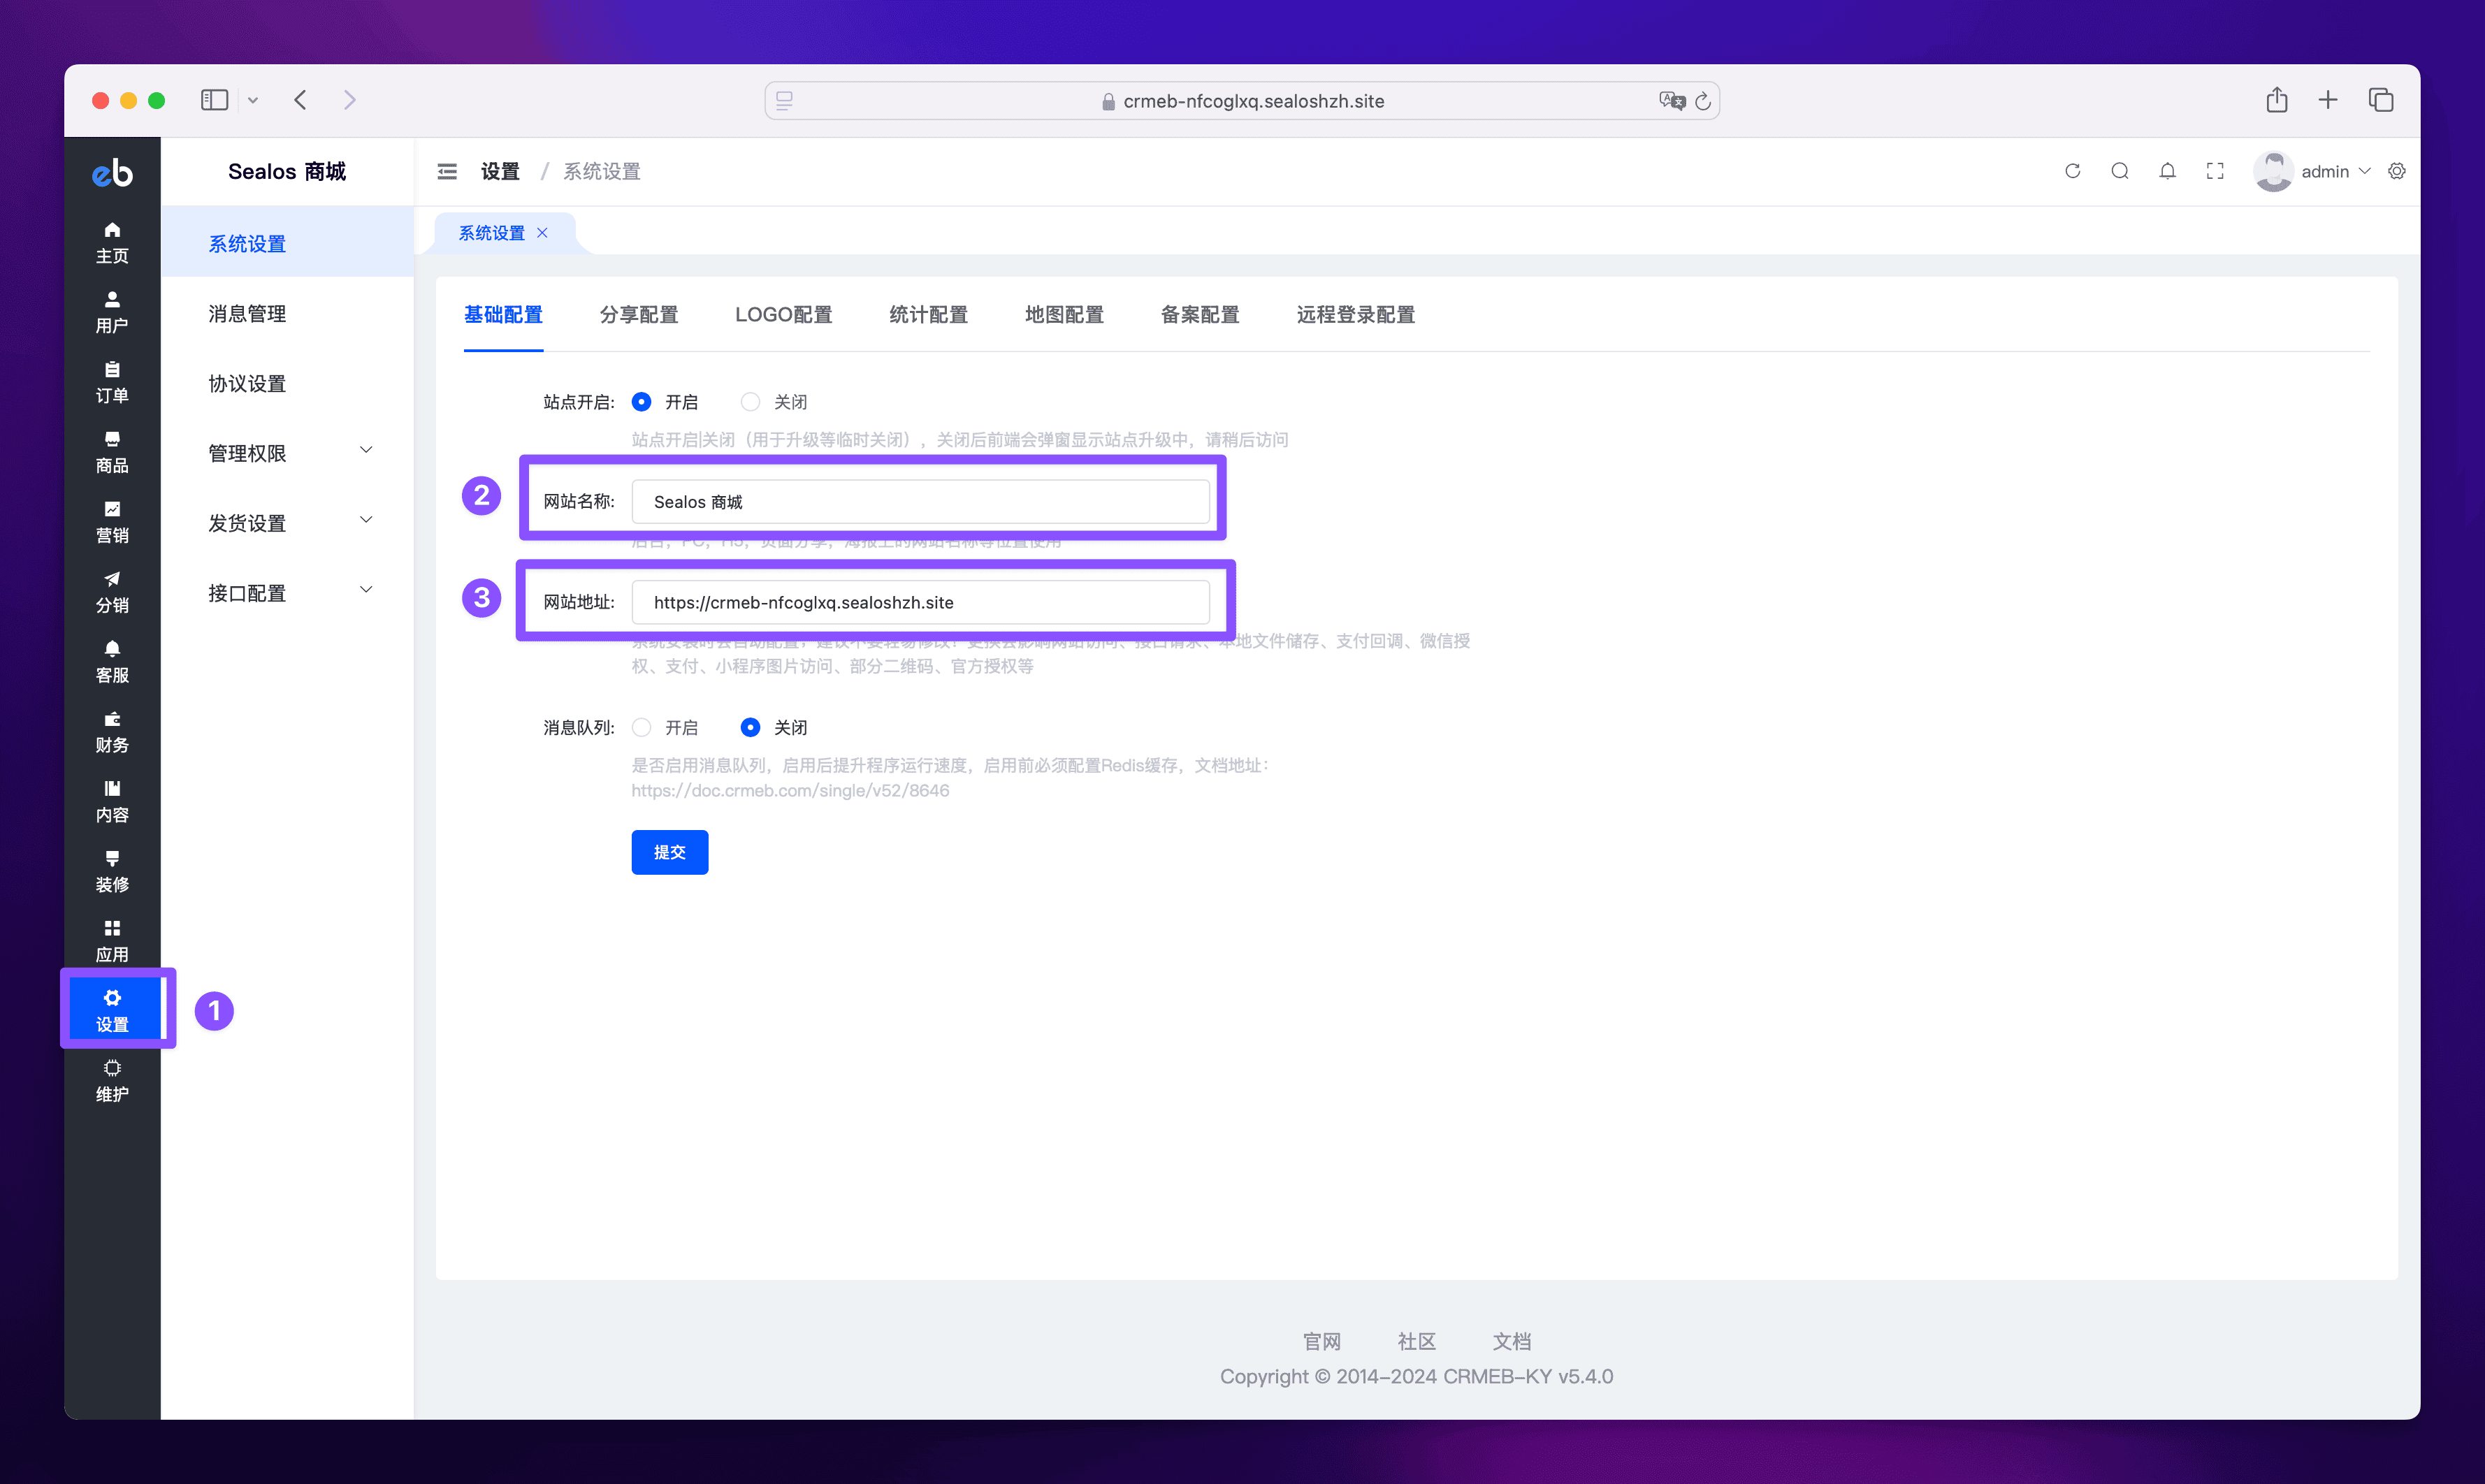Screen dimensions: 2485x1484
Task: Go back with Safari back arrow
Action: [300, 100]
